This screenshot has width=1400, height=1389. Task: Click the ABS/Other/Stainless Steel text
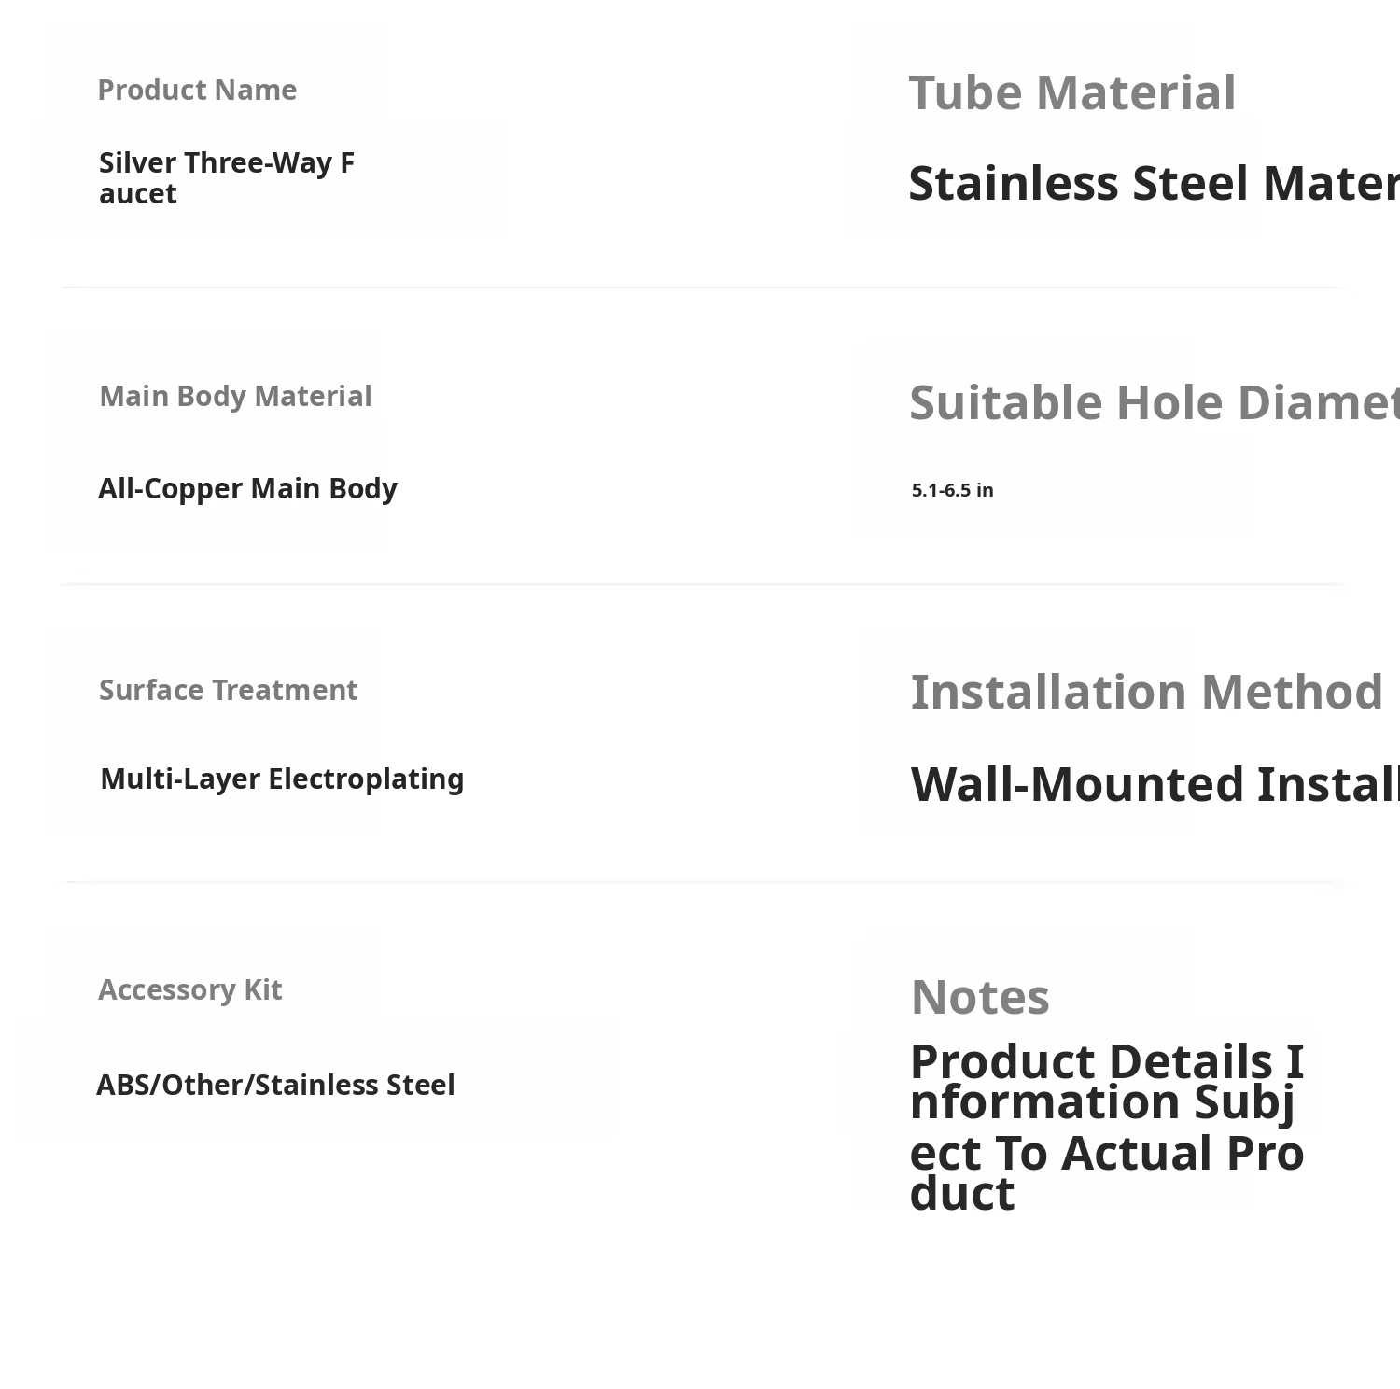[x=275, y=1085]
